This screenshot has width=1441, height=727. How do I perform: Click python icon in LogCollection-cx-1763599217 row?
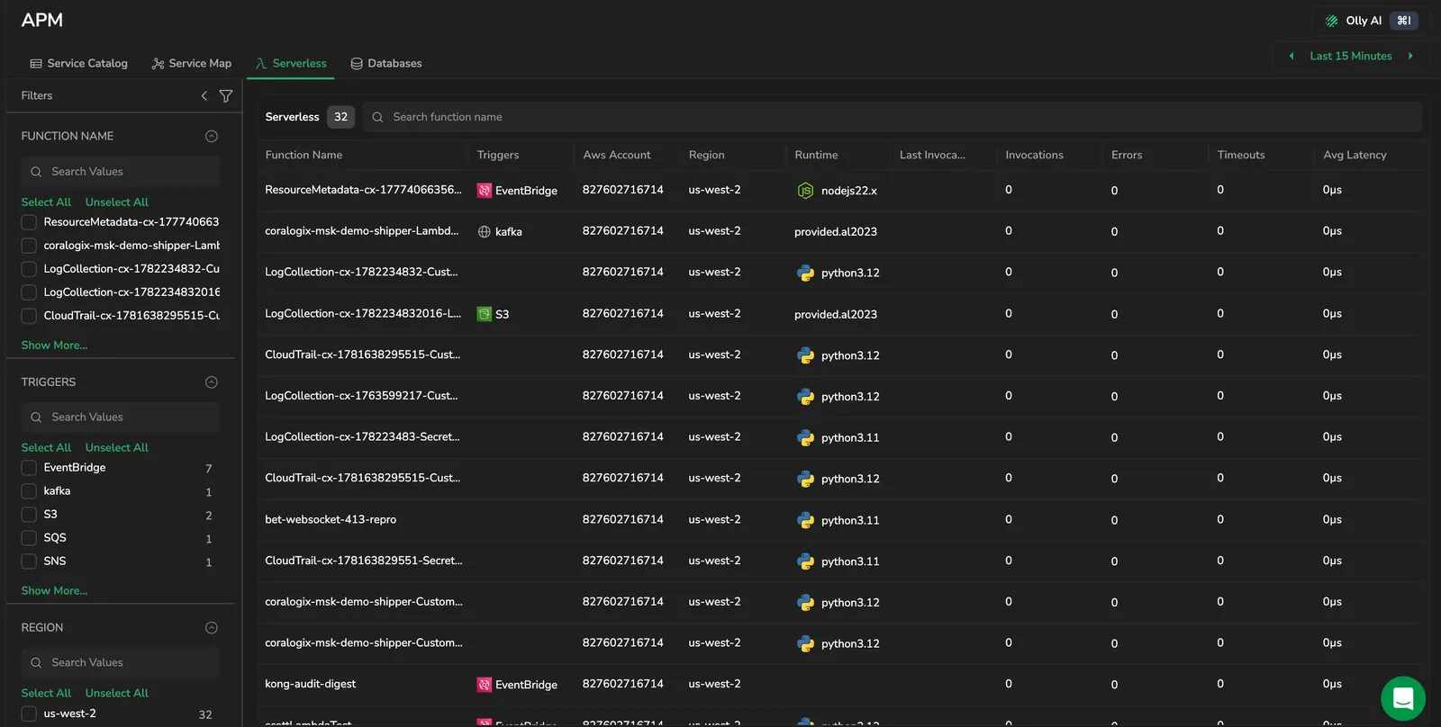(805, 397)
